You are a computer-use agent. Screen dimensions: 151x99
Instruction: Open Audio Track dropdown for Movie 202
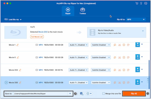pos(78,70)
